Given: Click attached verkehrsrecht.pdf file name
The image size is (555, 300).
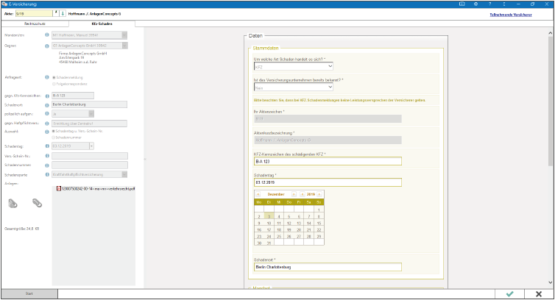Looking at the screenshot, I should [98, 189].
